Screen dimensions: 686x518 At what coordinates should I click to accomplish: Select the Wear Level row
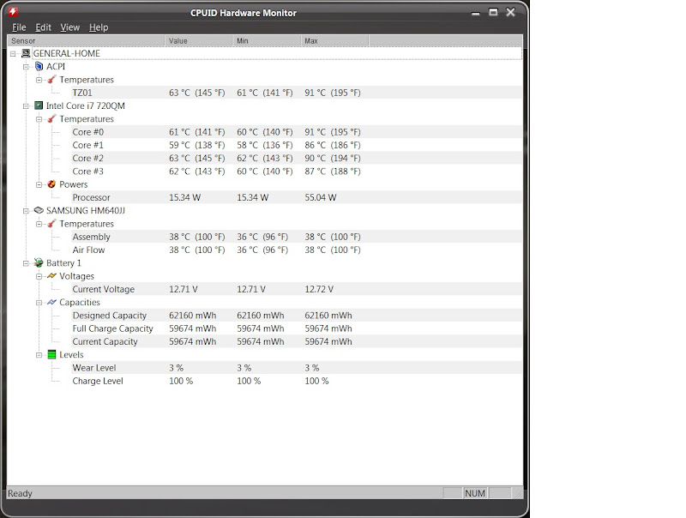[x=297, y=368]
